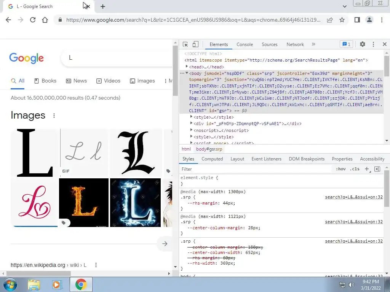The height and width of the screenshot is (292, 390).
Task: Select the Books search tab
Action: point(45,81)
